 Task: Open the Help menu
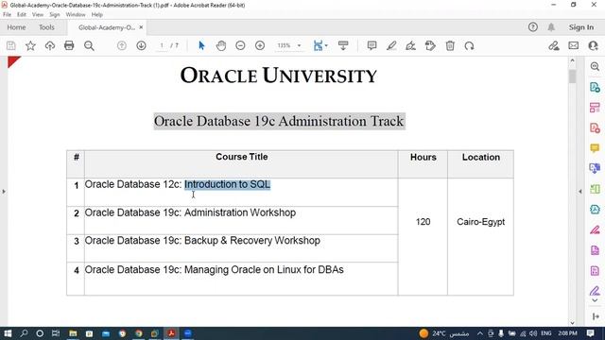click(x=96, y=15)
